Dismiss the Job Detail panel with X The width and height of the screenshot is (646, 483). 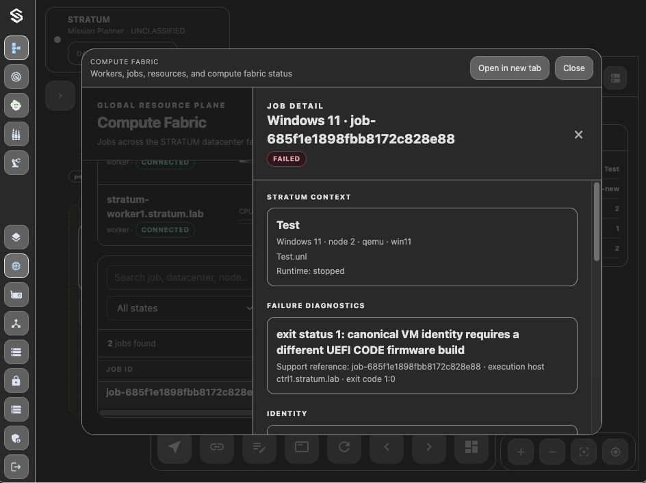pyautogui.click(x=578, y=135)
